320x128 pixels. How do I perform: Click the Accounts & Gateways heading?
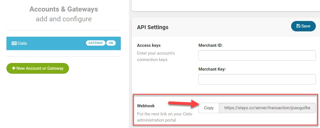point(64,9)
